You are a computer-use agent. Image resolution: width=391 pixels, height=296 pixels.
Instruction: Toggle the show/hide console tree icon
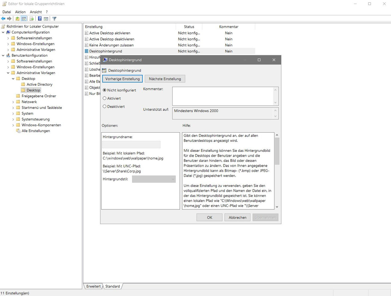point(24,19)
